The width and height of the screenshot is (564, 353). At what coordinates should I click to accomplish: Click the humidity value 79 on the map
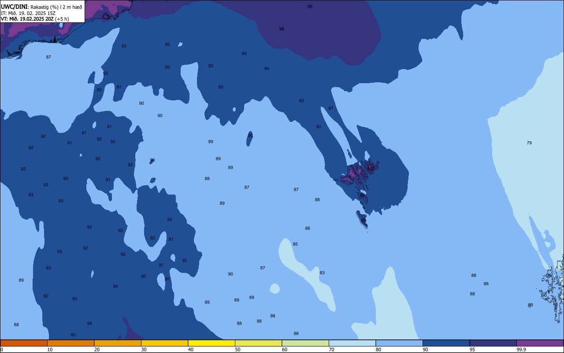coord(529,143)
